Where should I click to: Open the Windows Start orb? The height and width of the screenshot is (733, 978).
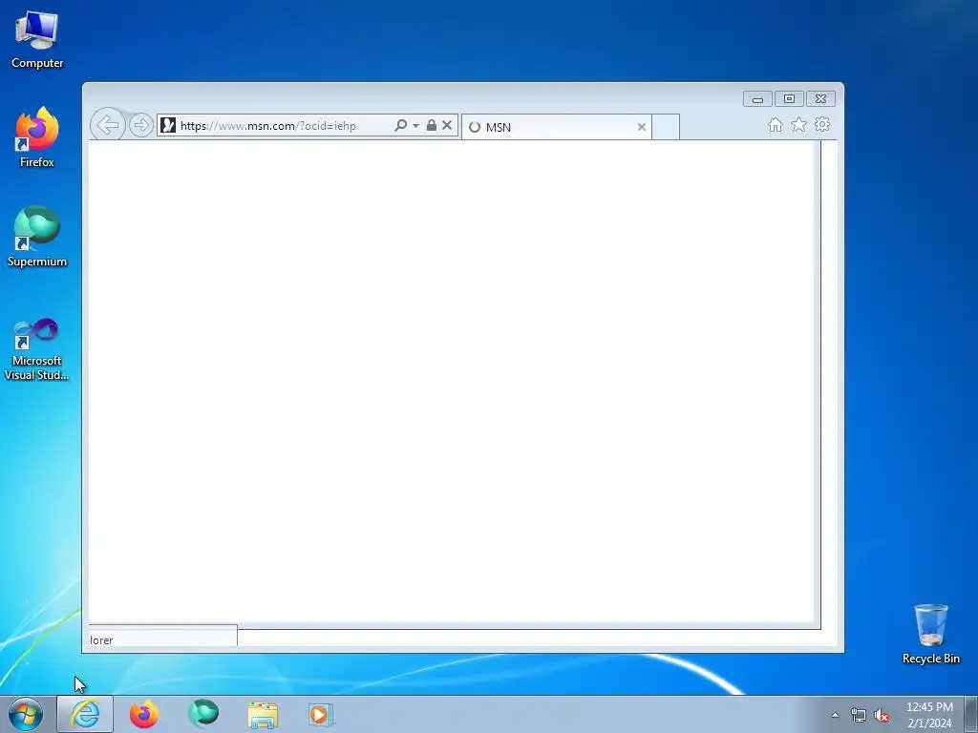(x=25, y=714)
